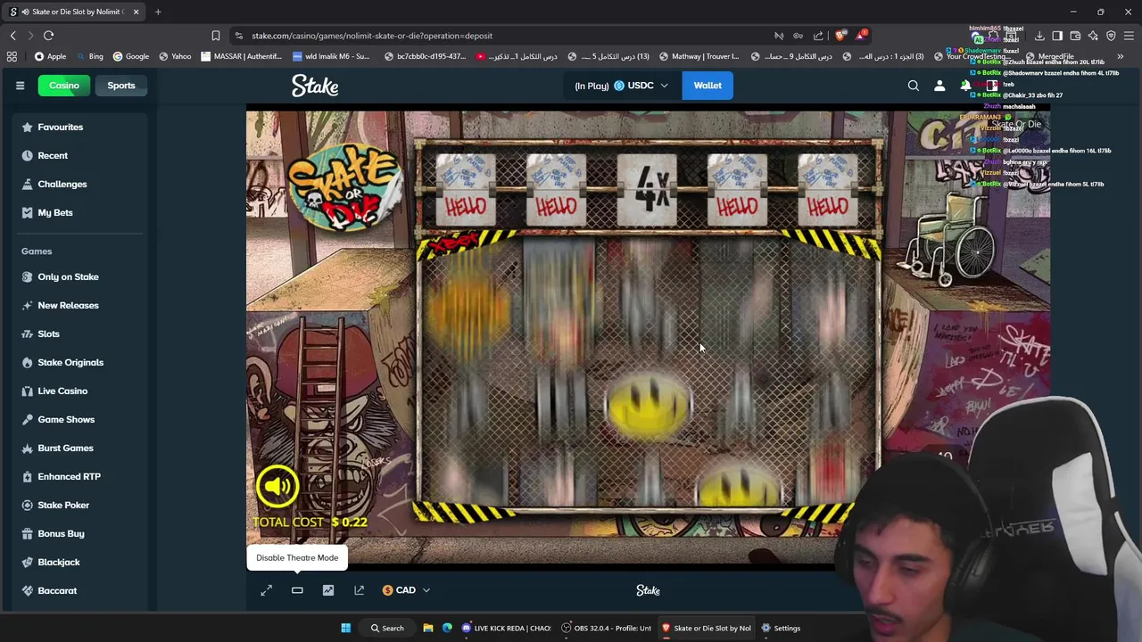Open the MASSAR bookmark
This screenshot has height=642, width=1142.
(x=241, y=56)
